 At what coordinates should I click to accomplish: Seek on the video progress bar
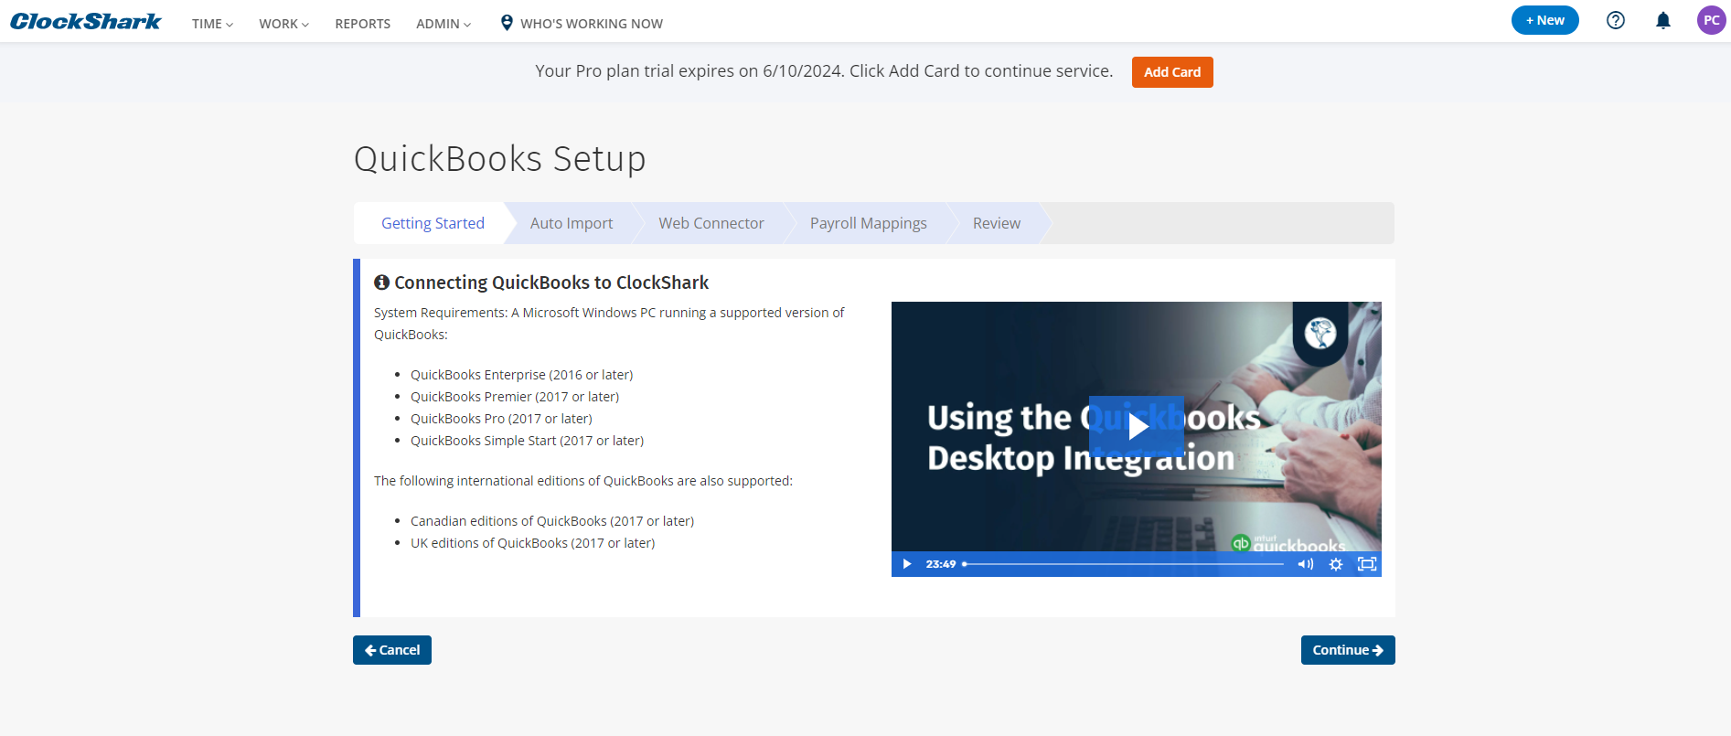coord(1123,564)
